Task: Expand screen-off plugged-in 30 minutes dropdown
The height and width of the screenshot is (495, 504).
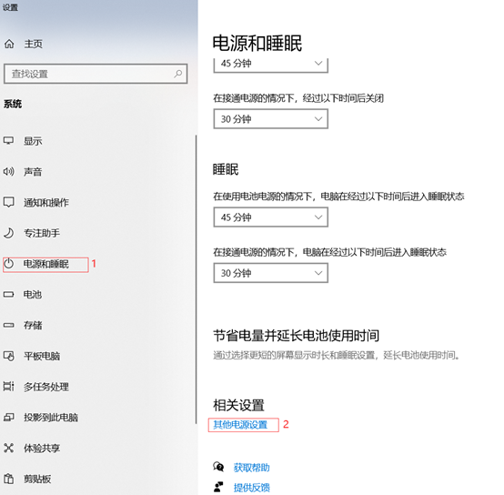Action: click(x=270, y=119)
